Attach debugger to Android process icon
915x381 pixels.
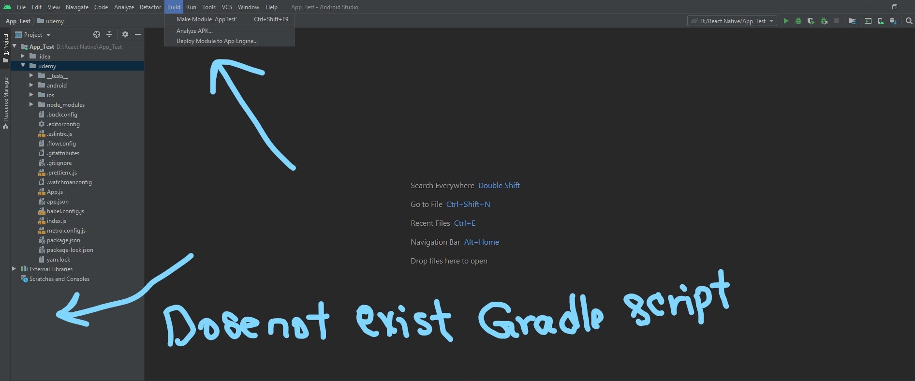pos(824,21)
